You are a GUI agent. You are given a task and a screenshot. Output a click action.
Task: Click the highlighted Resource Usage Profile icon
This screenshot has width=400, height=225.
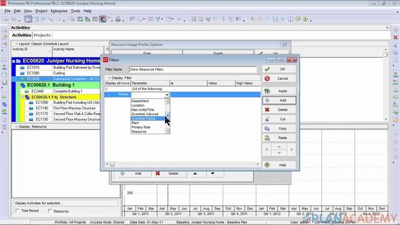coord(103,19)
